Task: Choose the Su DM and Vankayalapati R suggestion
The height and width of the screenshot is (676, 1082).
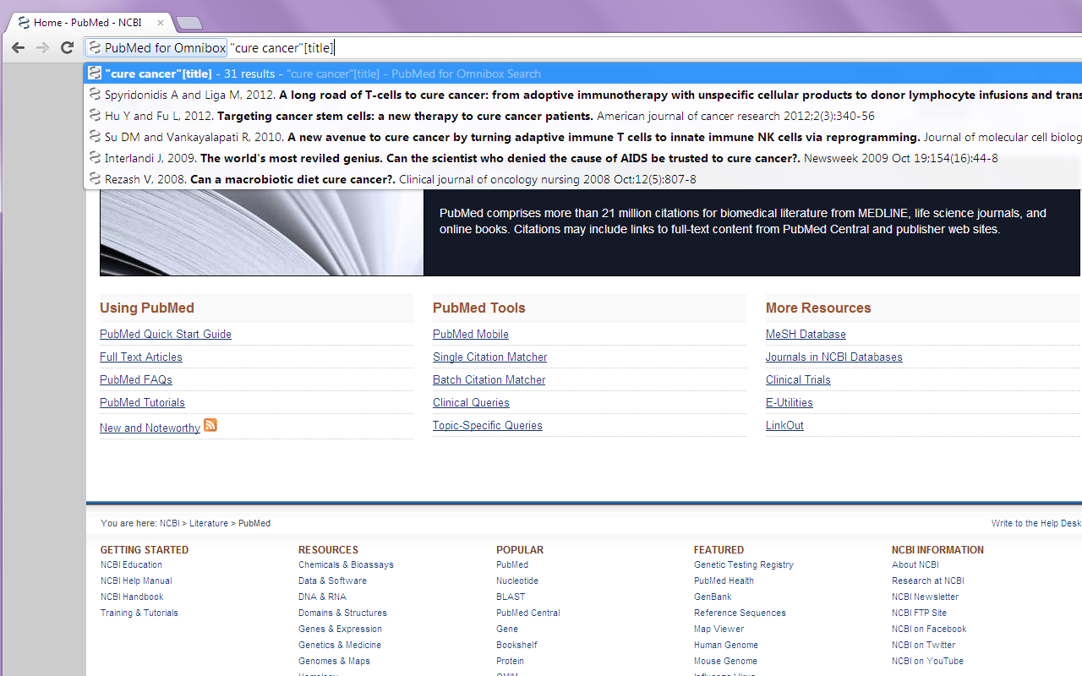Action: 583,137
